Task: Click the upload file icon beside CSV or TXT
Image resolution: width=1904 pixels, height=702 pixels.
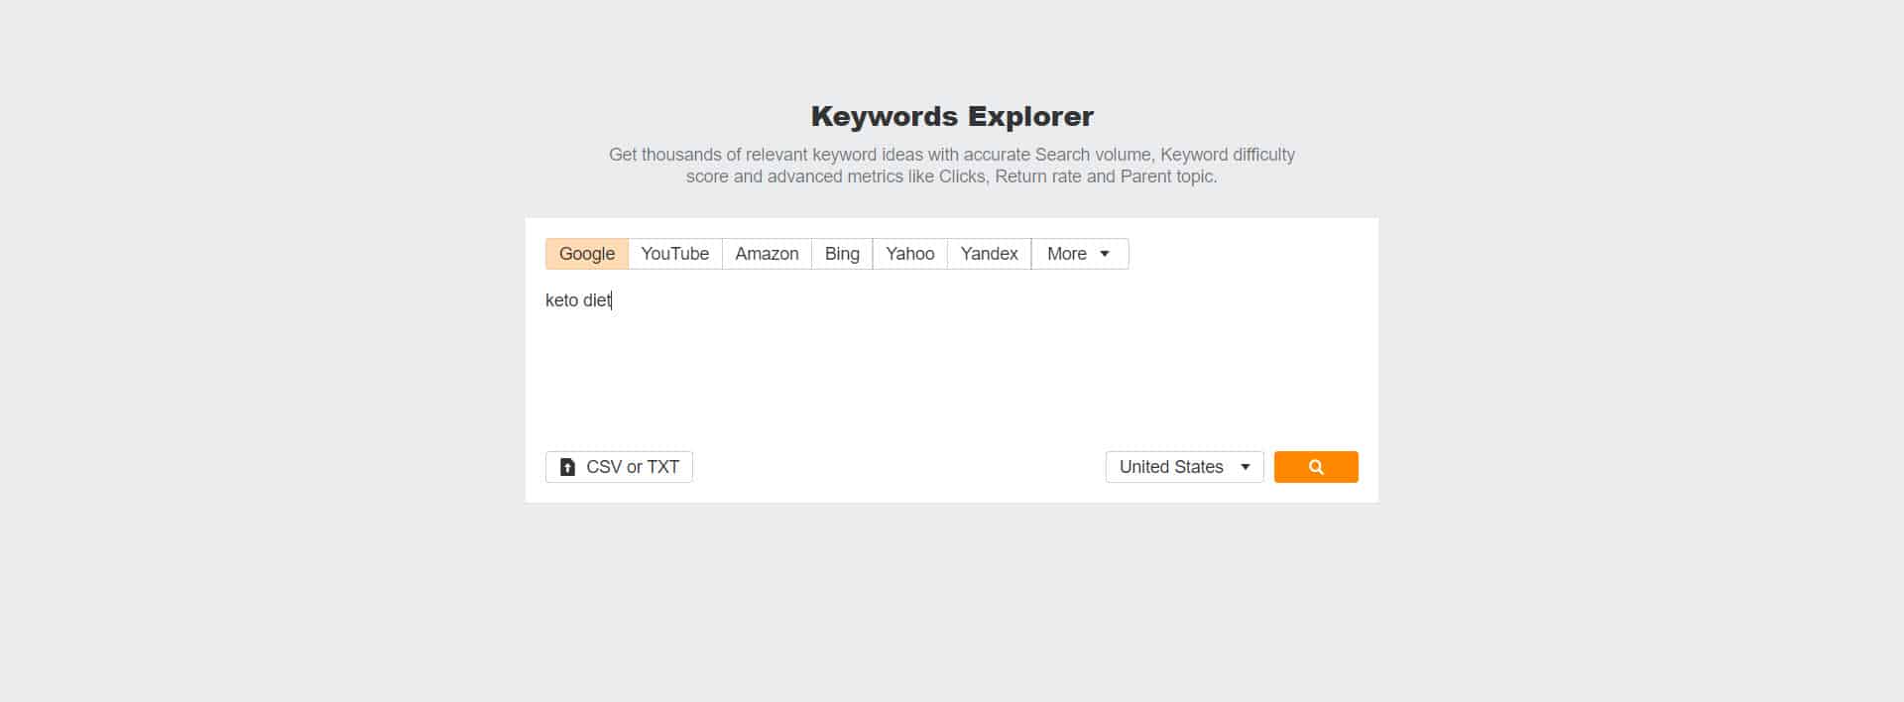Action: tap(567, 467)
